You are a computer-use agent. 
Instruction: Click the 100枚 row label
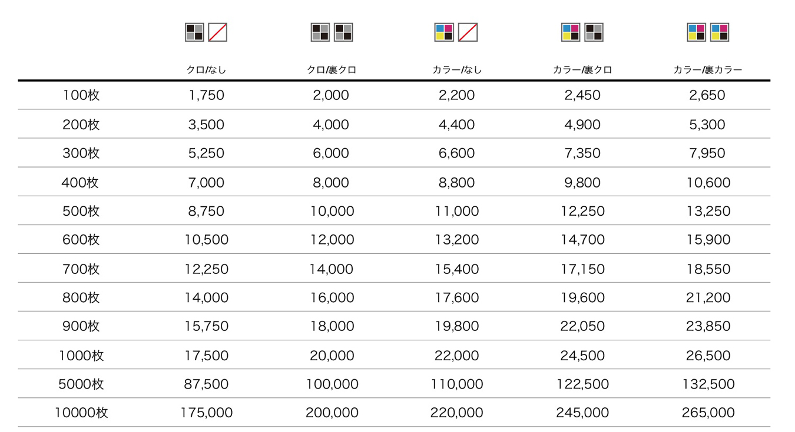click(x=81, y=95)
